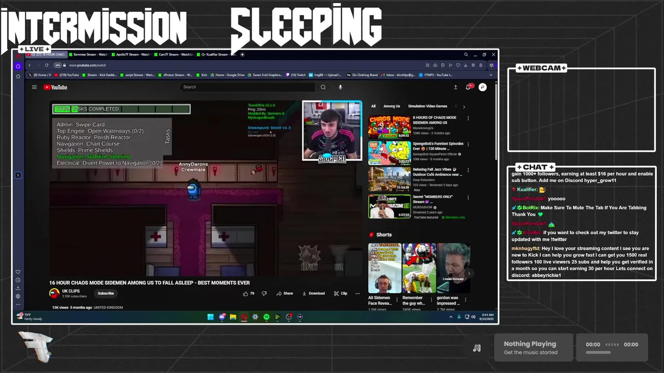
Task: Open YouTube notifications bell
Action: (x=468, y=87)
